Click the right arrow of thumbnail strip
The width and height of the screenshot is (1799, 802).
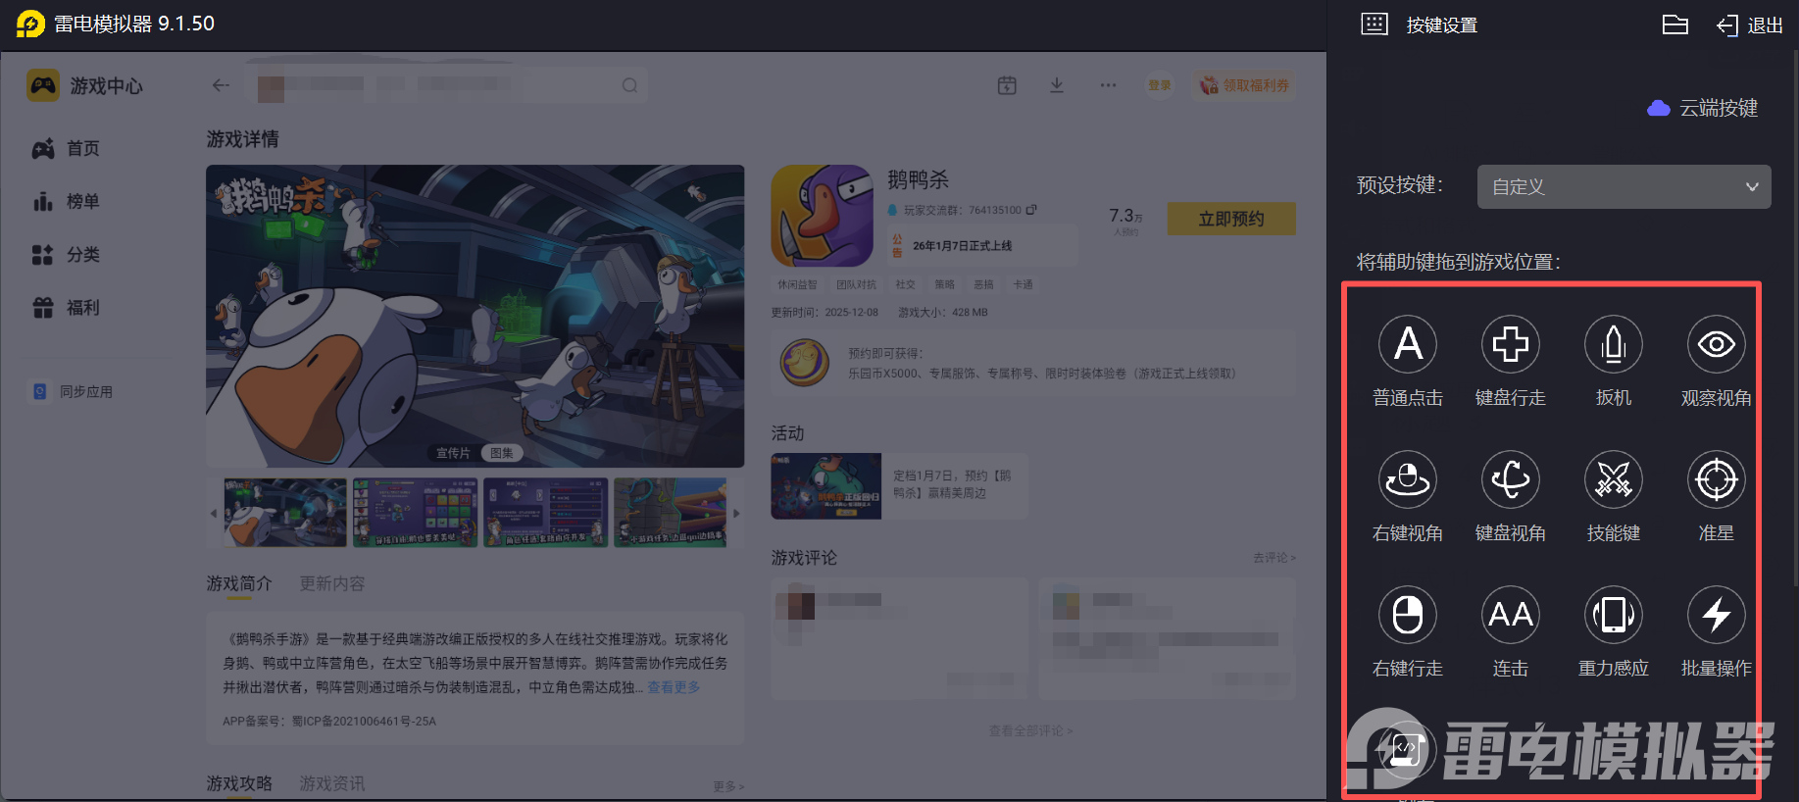coord(736,513)
